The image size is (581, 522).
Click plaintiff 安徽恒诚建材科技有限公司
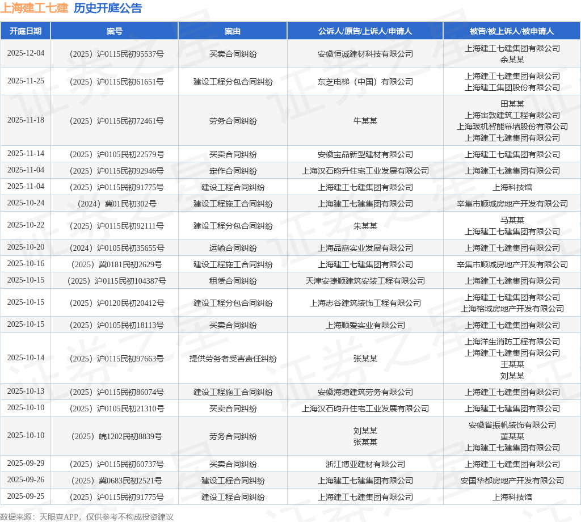click(x=365, y=54)
